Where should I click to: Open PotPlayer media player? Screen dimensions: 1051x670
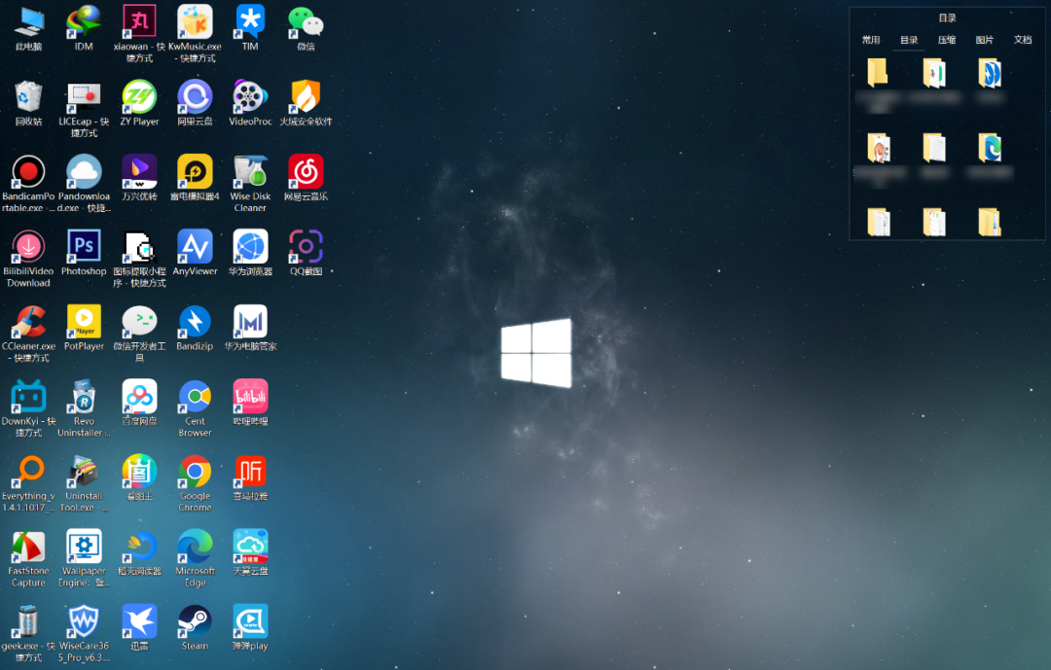(x=84, y=323)
